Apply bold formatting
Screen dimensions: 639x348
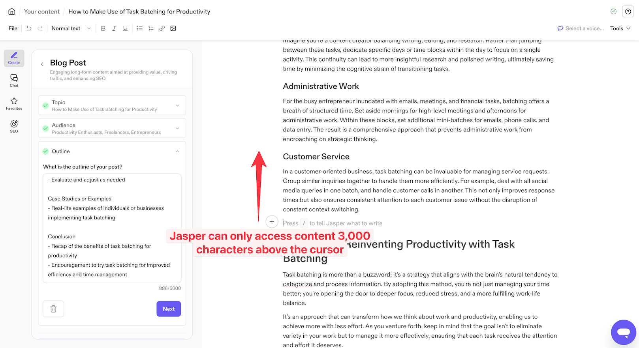pos(103,28)
